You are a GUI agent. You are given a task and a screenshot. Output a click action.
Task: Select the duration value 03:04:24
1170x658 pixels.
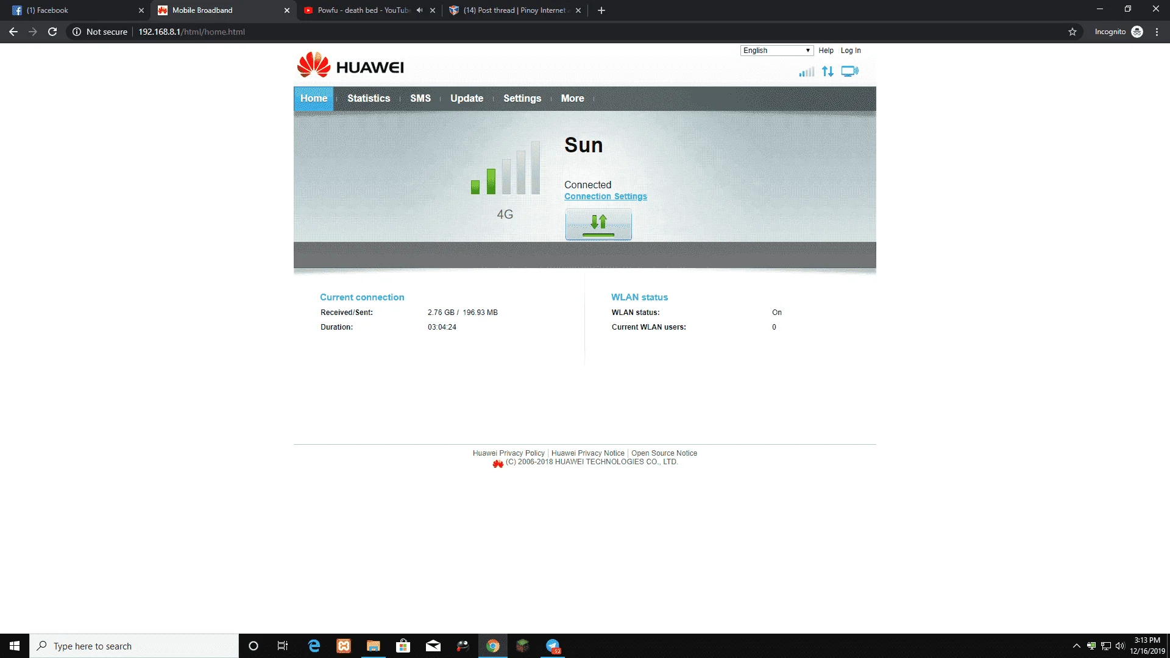pos(442,327)
